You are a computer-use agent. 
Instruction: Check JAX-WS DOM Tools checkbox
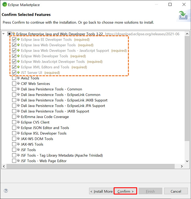coord(14,139)
